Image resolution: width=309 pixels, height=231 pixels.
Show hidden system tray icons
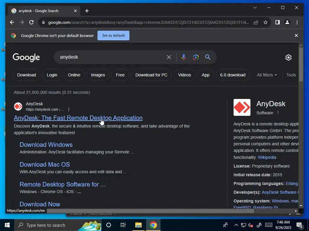[x=236, y=225]
